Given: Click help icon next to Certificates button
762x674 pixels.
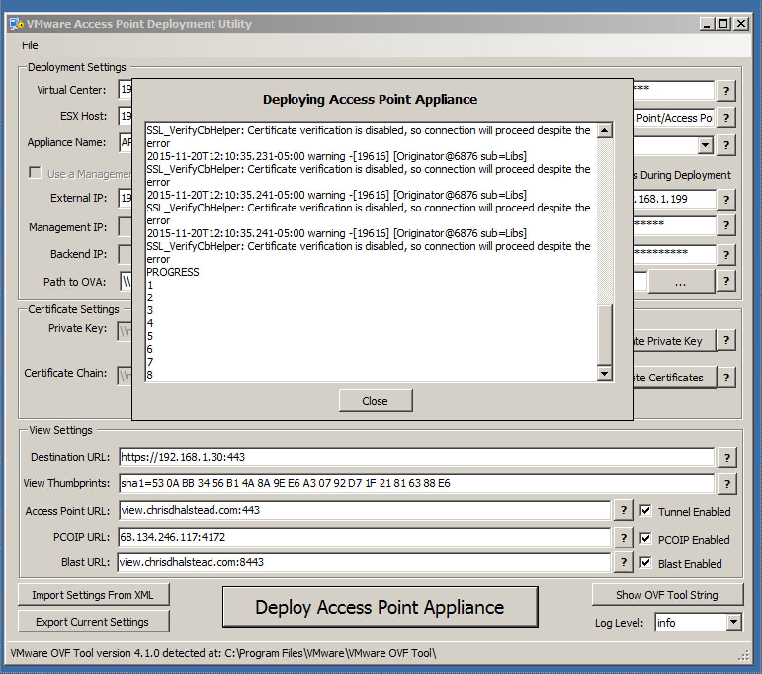Looking at the screenshot, I should coord(726,378).
